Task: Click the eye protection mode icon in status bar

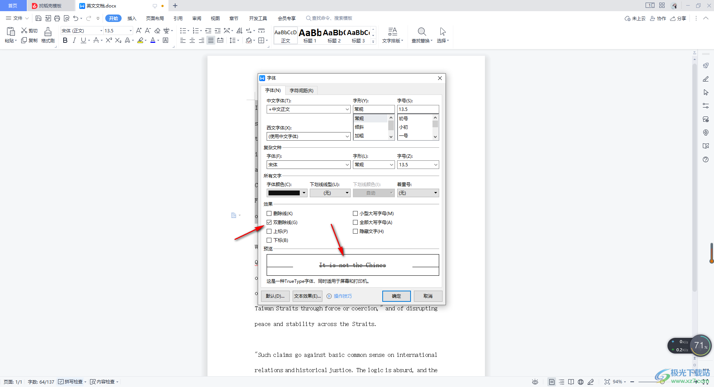Action: 535,382
